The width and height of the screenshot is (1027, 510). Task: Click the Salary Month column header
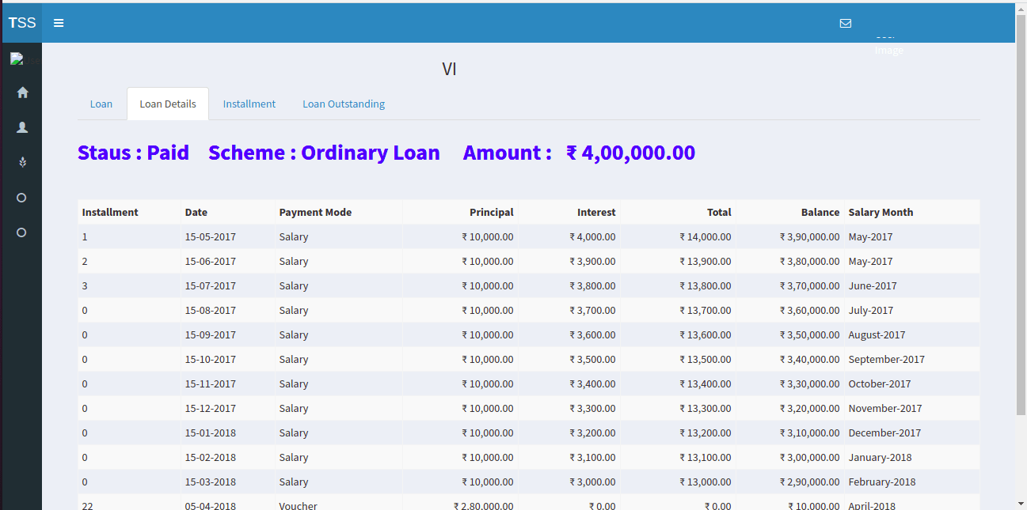click(881, 212)
